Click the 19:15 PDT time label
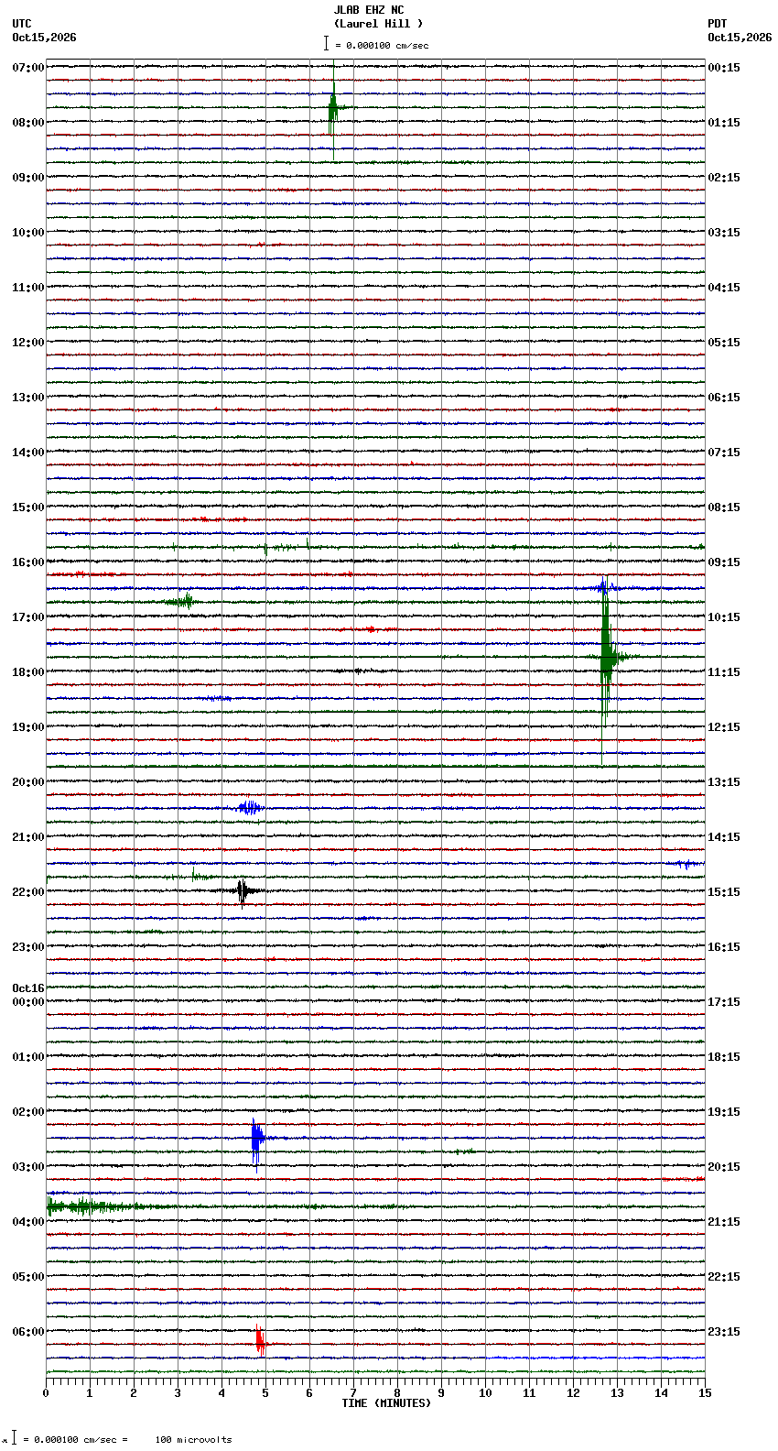This screenshot has height=1451, width=778. 724,1112
